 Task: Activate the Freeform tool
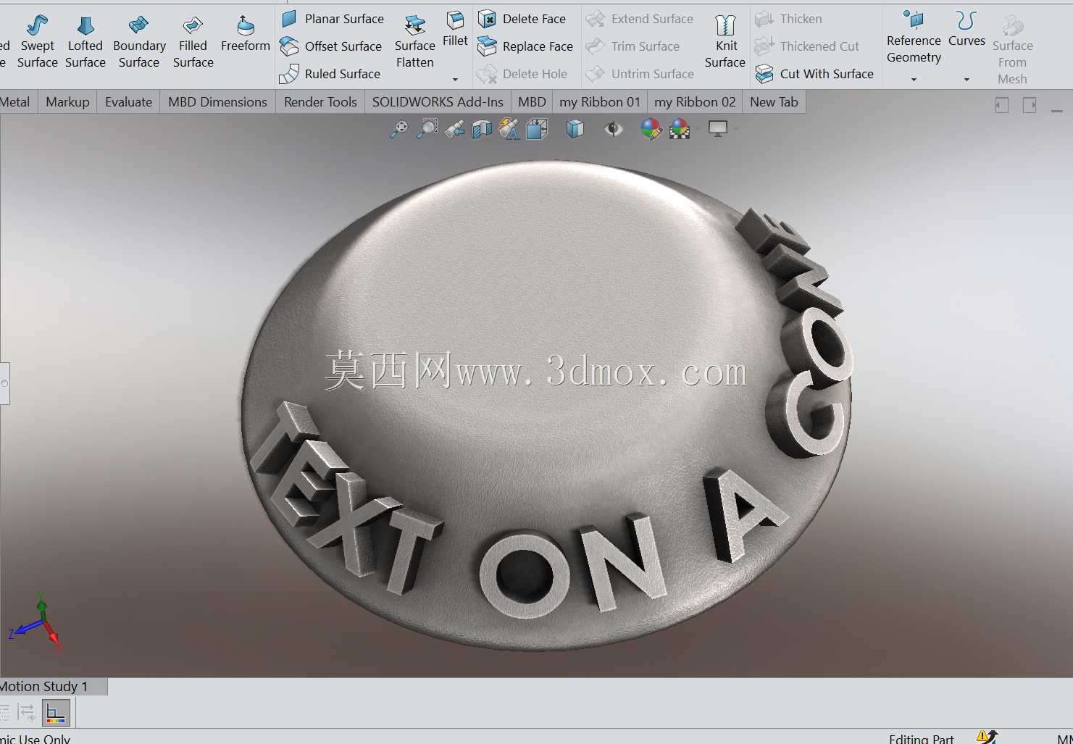pos(246,34)
